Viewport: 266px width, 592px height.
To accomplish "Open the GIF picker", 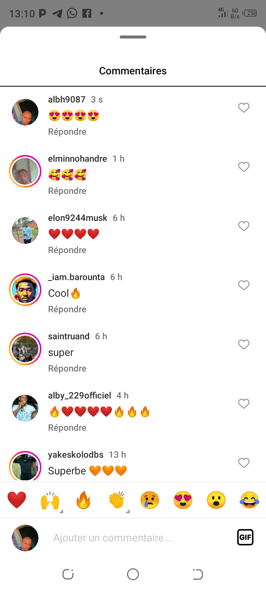I will point(245,537).
